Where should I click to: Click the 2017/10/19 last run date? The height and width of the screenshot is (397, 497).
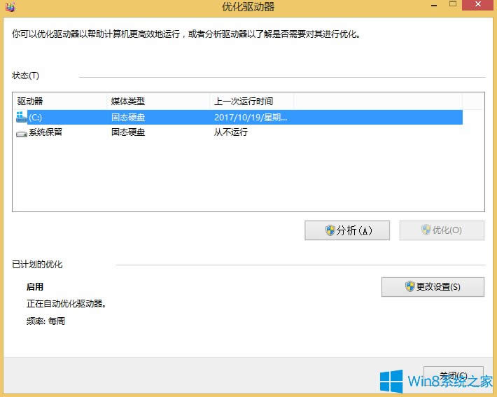tap(251, 118)
